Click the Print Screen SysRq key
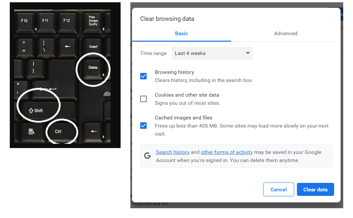The height and width of the screenshot is (218, 353). [x=93, y=21]
